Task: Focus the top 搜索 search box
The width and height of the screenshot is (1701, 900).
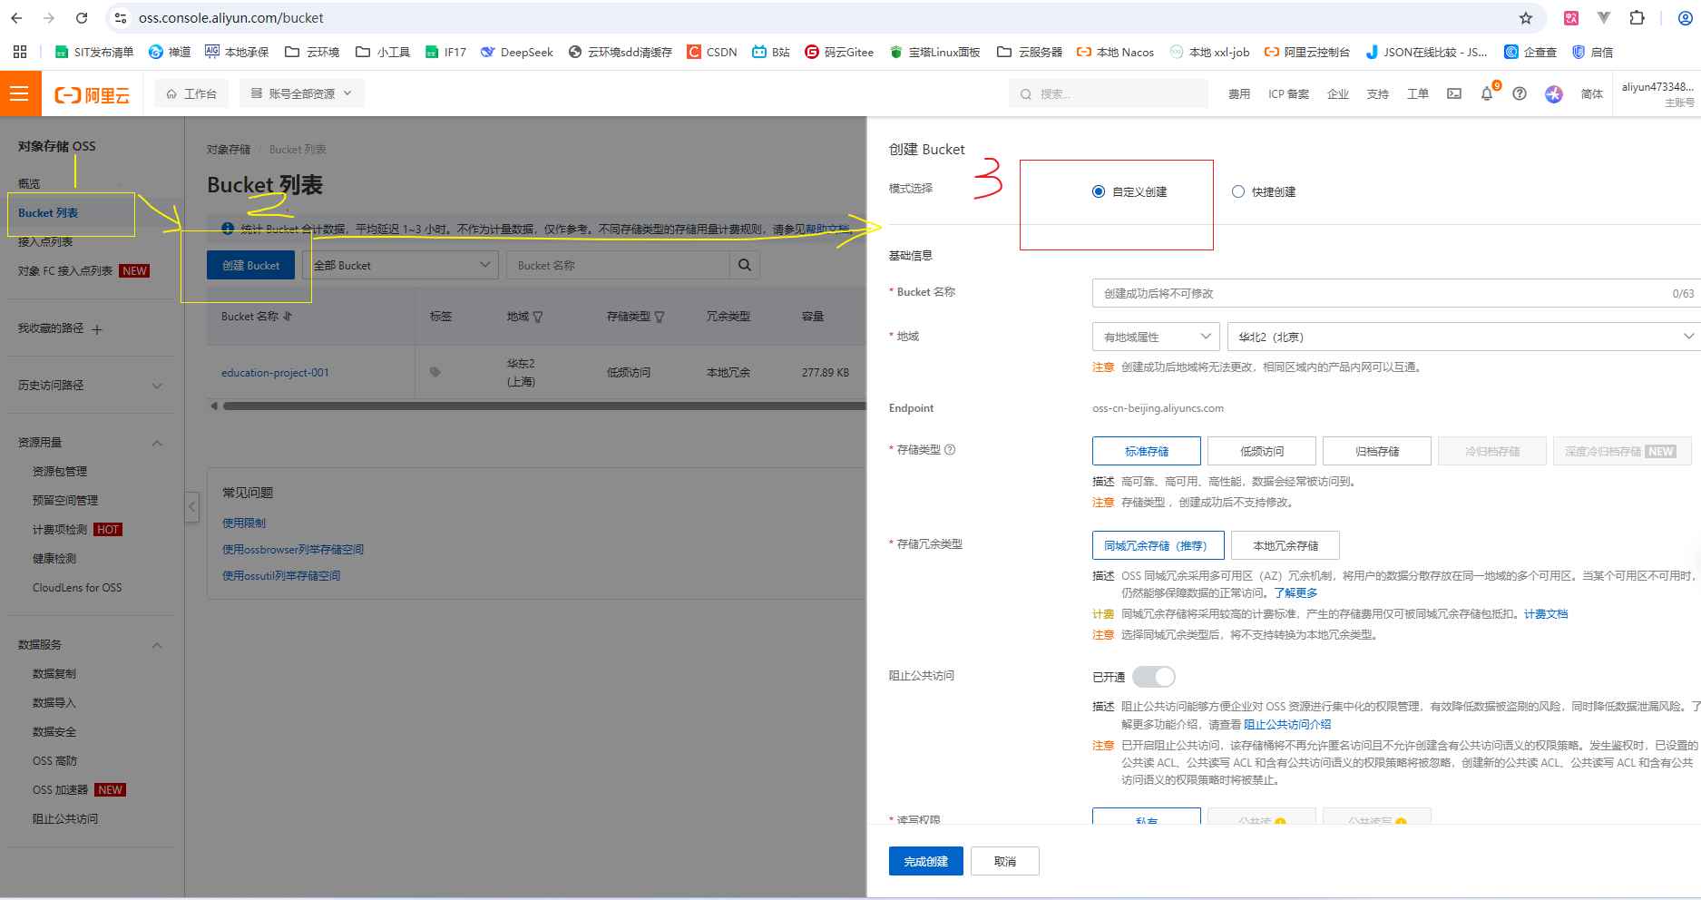Action: [1108, 93]
